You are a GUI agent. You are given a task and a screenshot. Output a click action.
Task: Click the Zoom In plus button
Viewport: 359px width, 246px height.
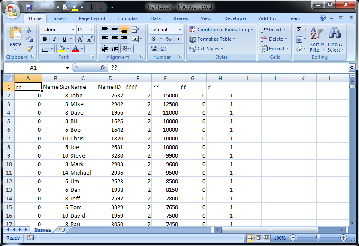point(344,238)
